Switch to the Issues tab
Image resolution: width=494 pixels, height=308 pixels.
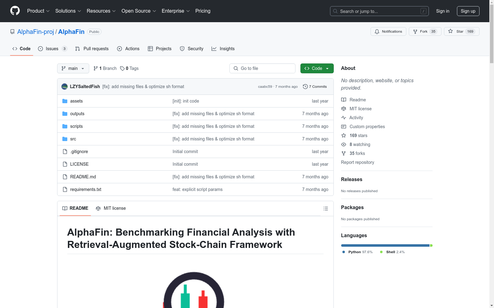coord(52,49)
